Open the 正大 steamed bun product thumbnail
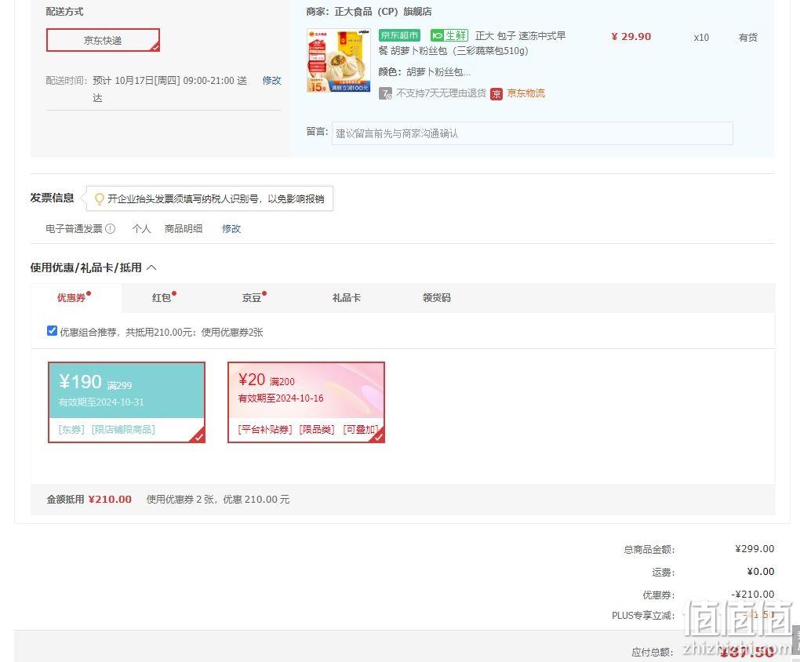 pyautogui.click(x=338, y=60)
